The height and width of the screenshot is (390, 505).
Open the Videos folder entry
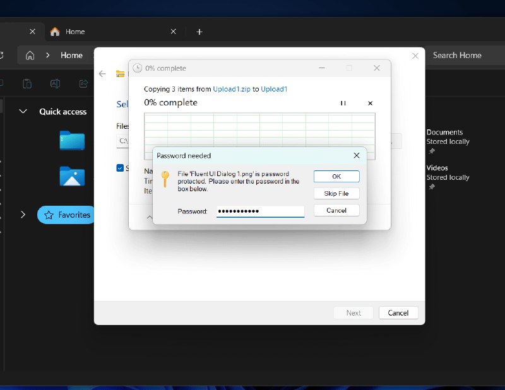(x=448, y=173)
